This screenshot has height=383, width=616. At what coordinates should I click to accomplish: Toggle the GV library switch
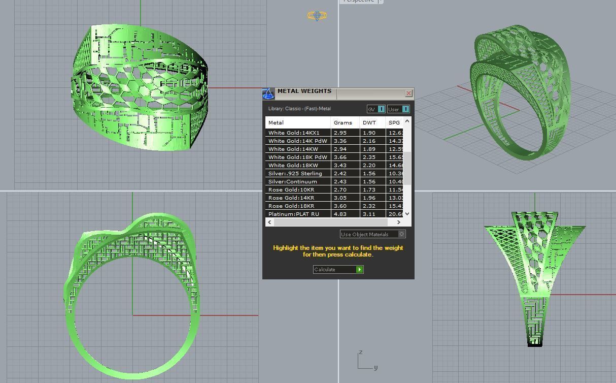(x=376, y=109)
